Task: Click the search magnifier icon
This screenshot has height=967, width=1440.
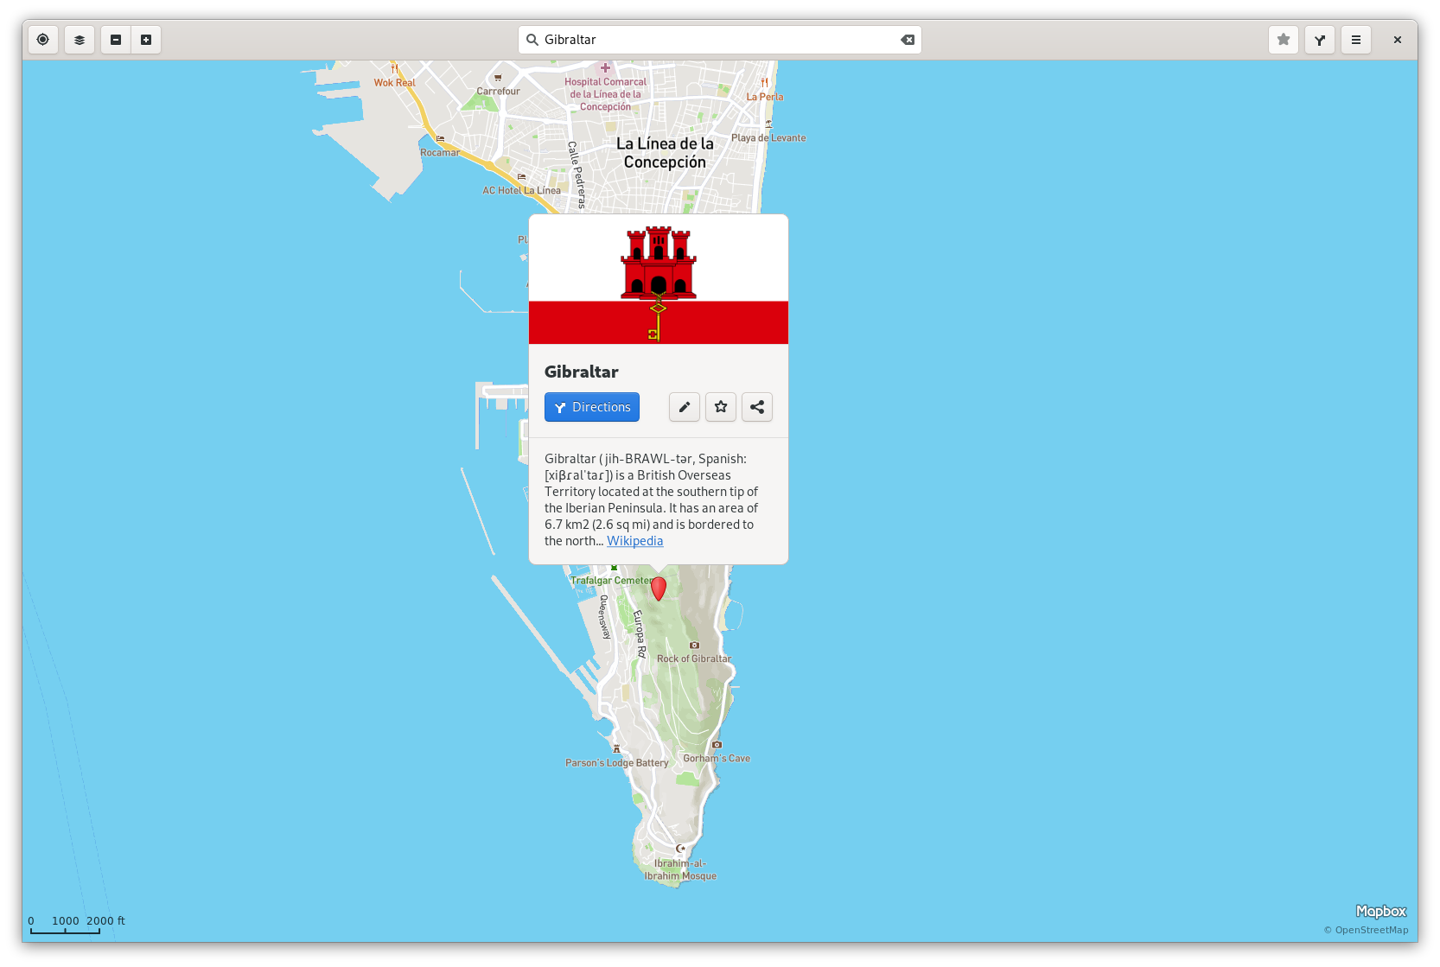Action: [x=532, y=40]
